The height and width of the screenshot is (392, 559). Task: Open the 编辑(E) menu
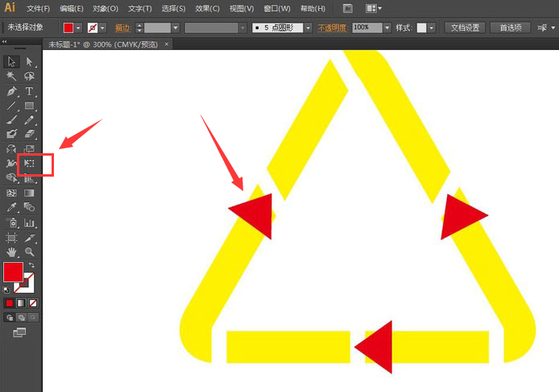72,9
